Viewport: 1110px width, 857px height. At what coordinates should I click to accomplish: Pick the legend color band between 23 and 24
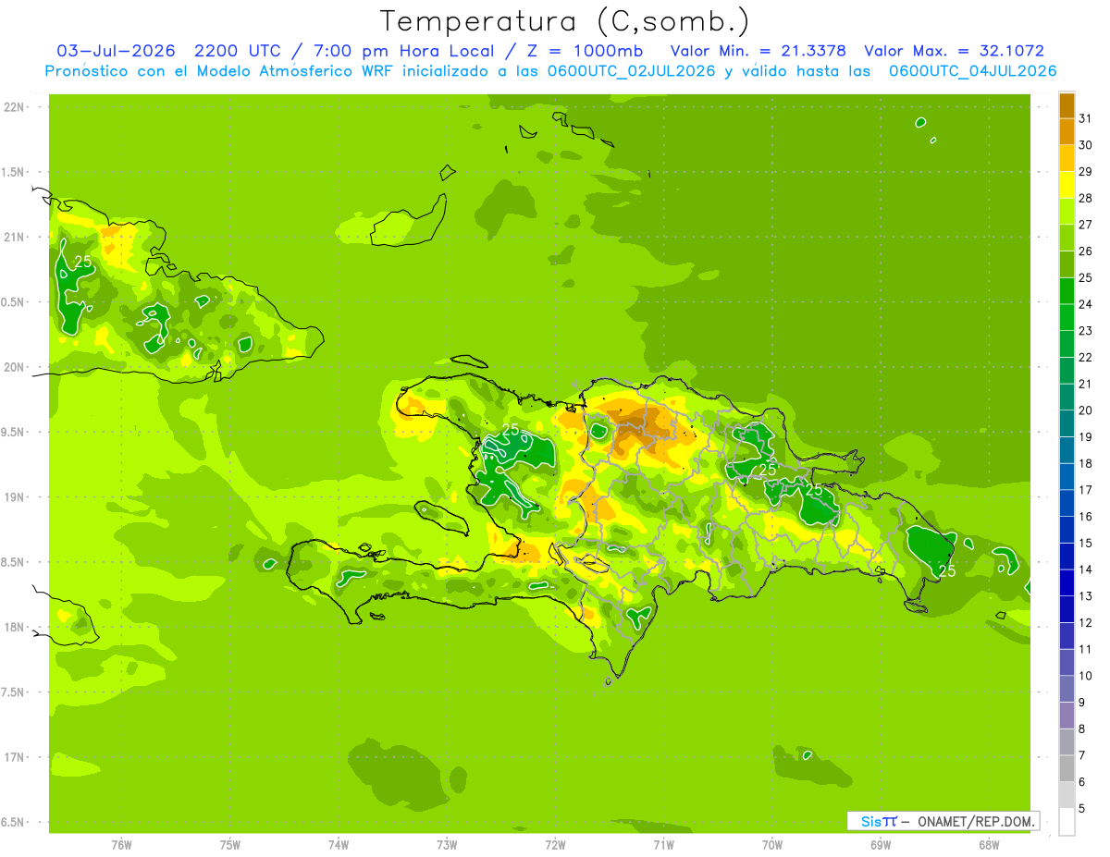[1067, 317]
